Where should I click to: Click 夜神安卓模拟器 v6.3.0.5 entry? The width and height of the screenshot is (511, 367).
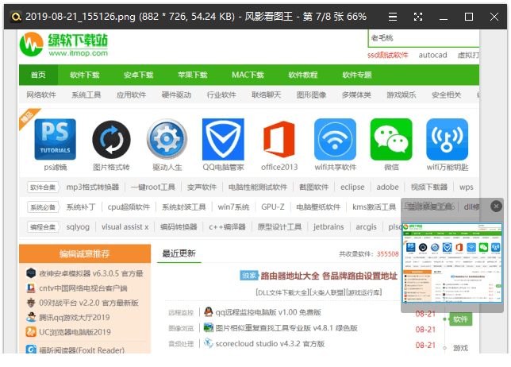tap(91, 273)
